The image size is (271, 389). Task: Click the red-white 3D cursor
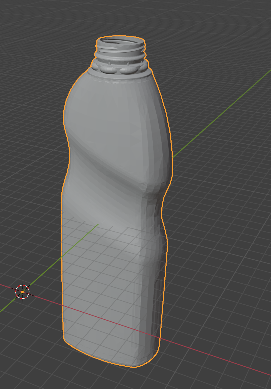click(x=22, y=292)
